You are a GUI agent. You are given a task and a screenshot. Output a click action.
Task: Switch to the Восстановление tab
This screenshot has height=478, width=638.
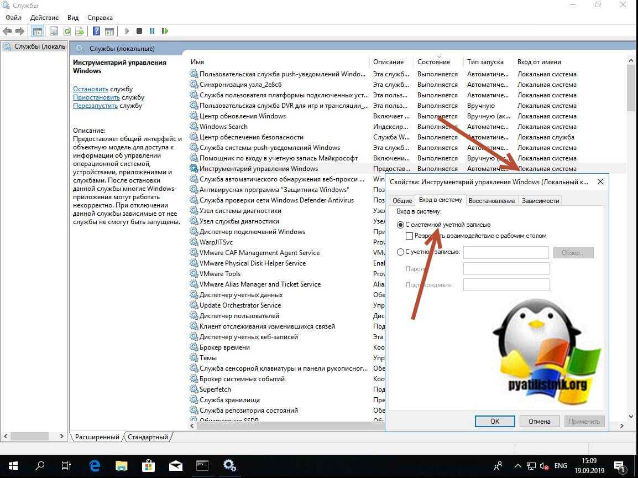[x=491, y=201]
